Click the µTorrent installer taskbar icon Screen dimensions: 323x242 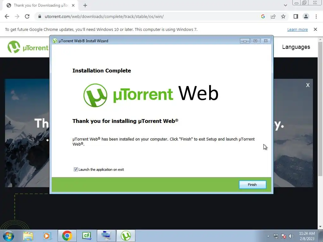coord(126,236)
